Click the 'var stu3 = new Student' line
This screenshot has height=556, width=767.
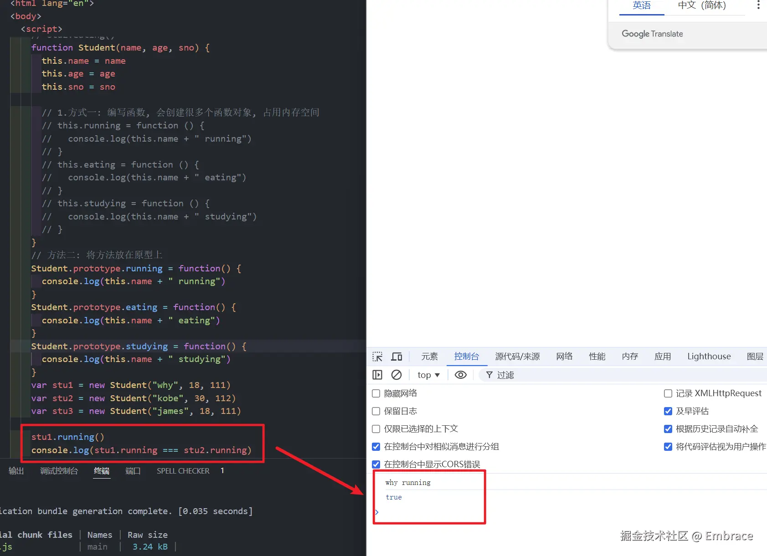[136, 411]
